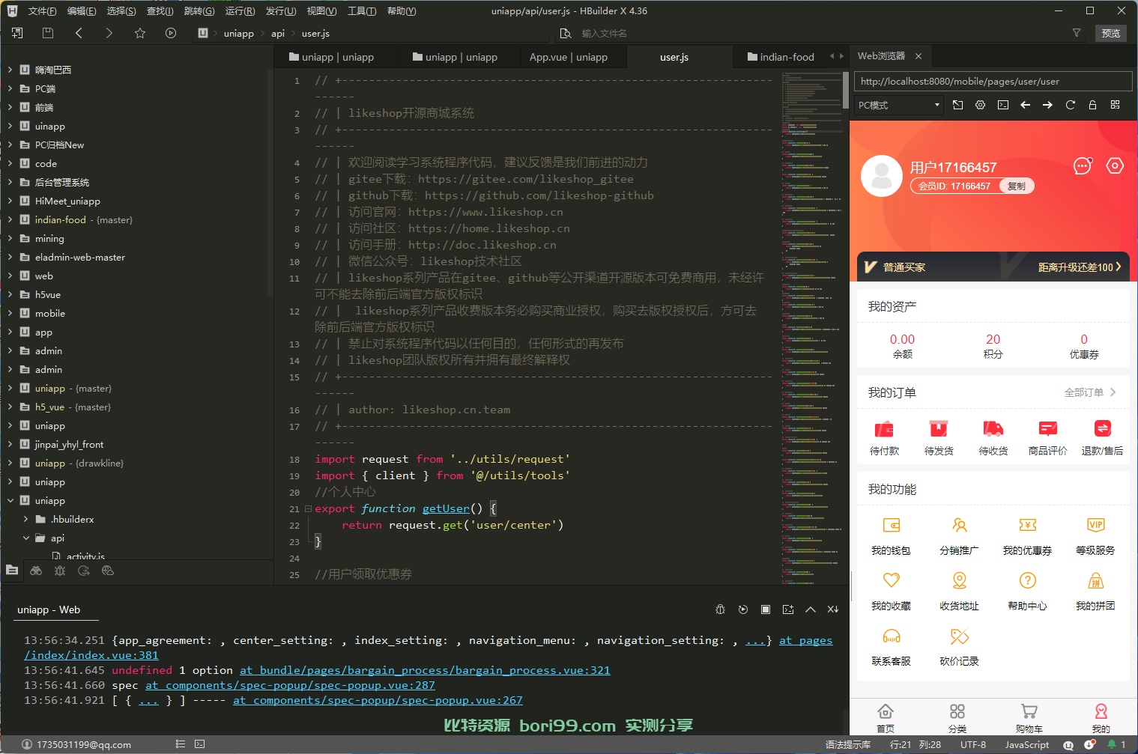Fold the getUser function at line 21
Viewport: 1138px width, 754px height.
pos(308,508)
